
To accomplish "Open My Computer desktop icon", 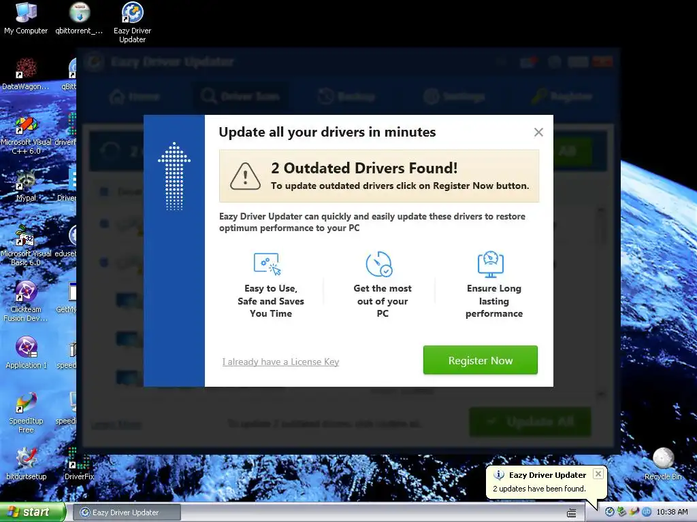I will coord(26,18).
